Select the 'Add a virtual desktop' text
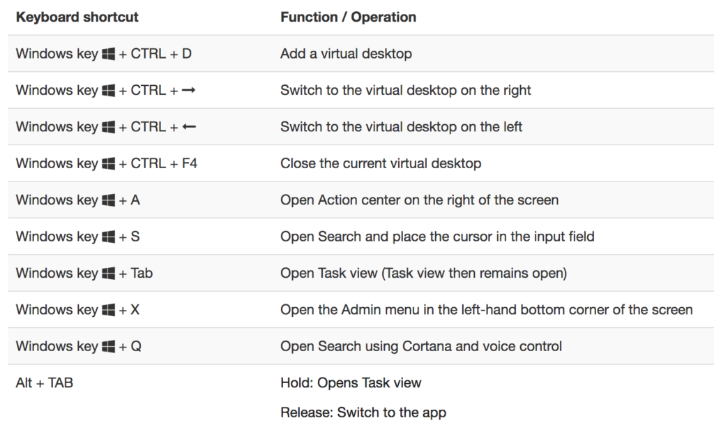Screen dimensions: 714x432 [x=346, y=54]
